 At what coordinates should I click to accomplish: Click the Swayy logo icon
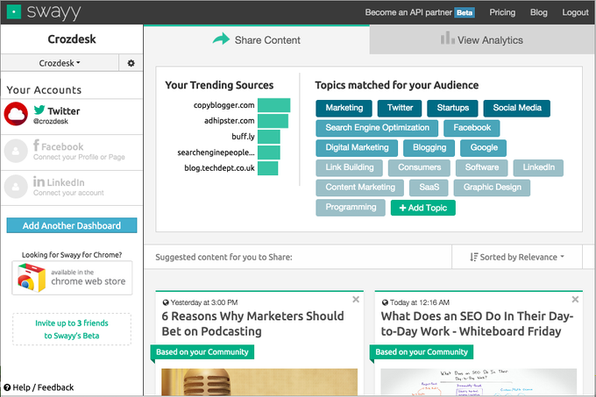point(14,13)
